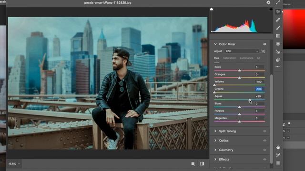Click the Purples value field

point(259,111)
